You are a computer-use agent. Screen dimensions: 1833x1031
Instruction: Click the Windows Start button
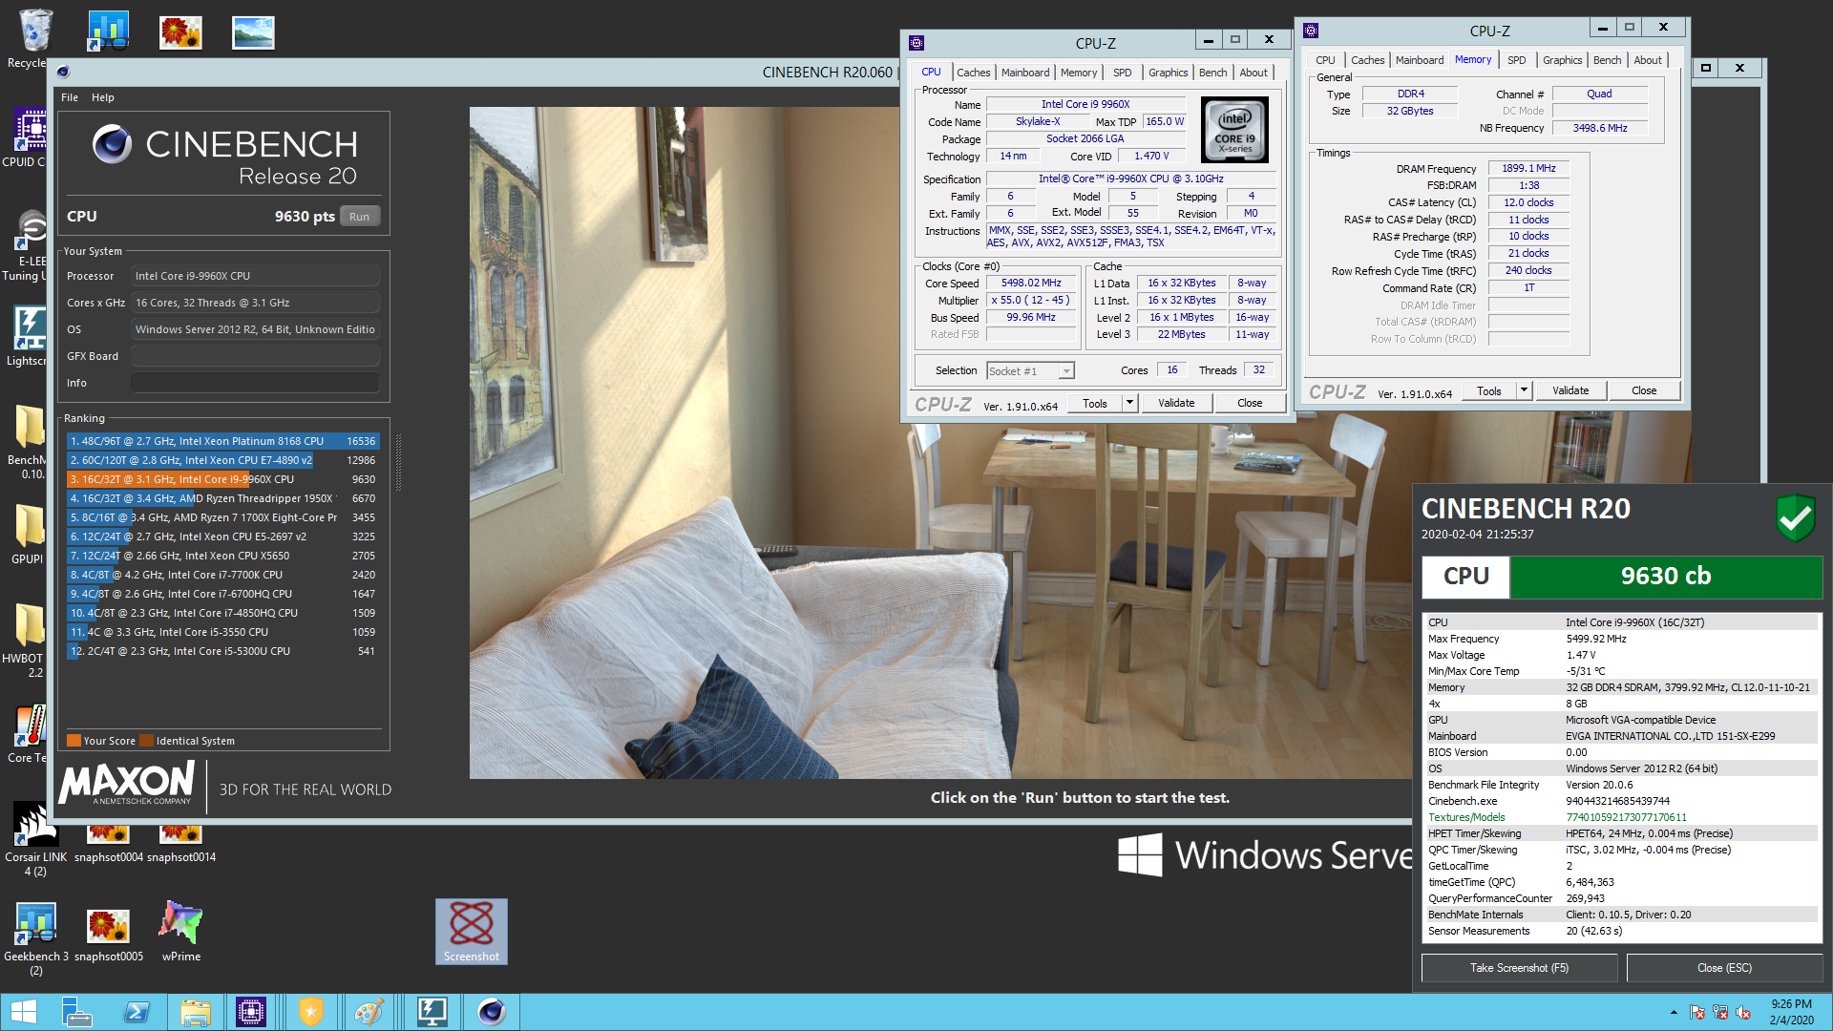tap(23, 1012)
